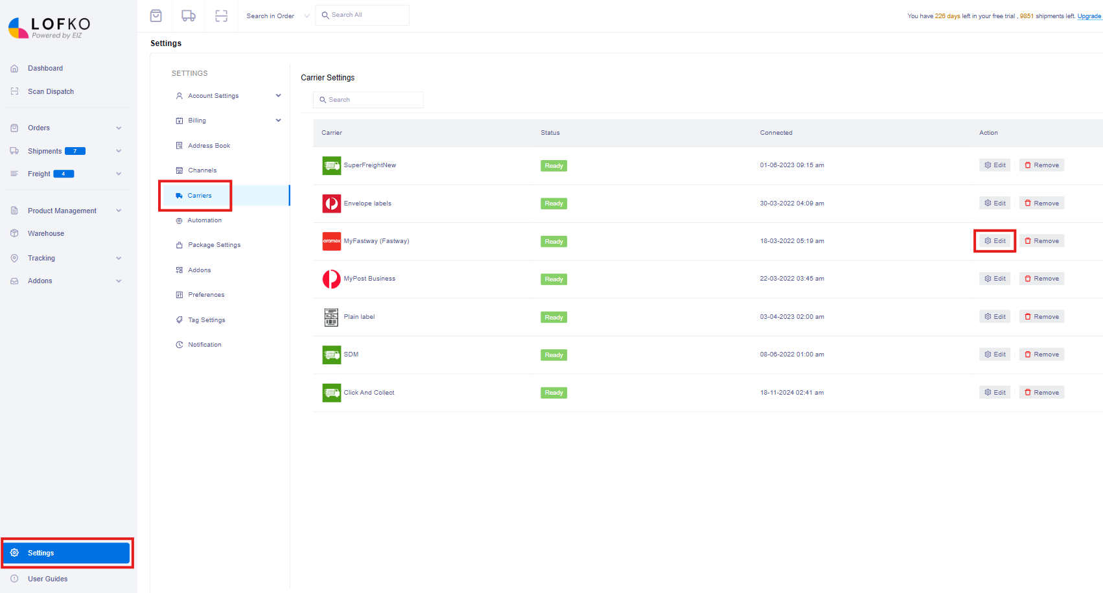Click the Upgrade link for trial
This screenshot has width=1103, height=593.
(x=1089, y=16)
